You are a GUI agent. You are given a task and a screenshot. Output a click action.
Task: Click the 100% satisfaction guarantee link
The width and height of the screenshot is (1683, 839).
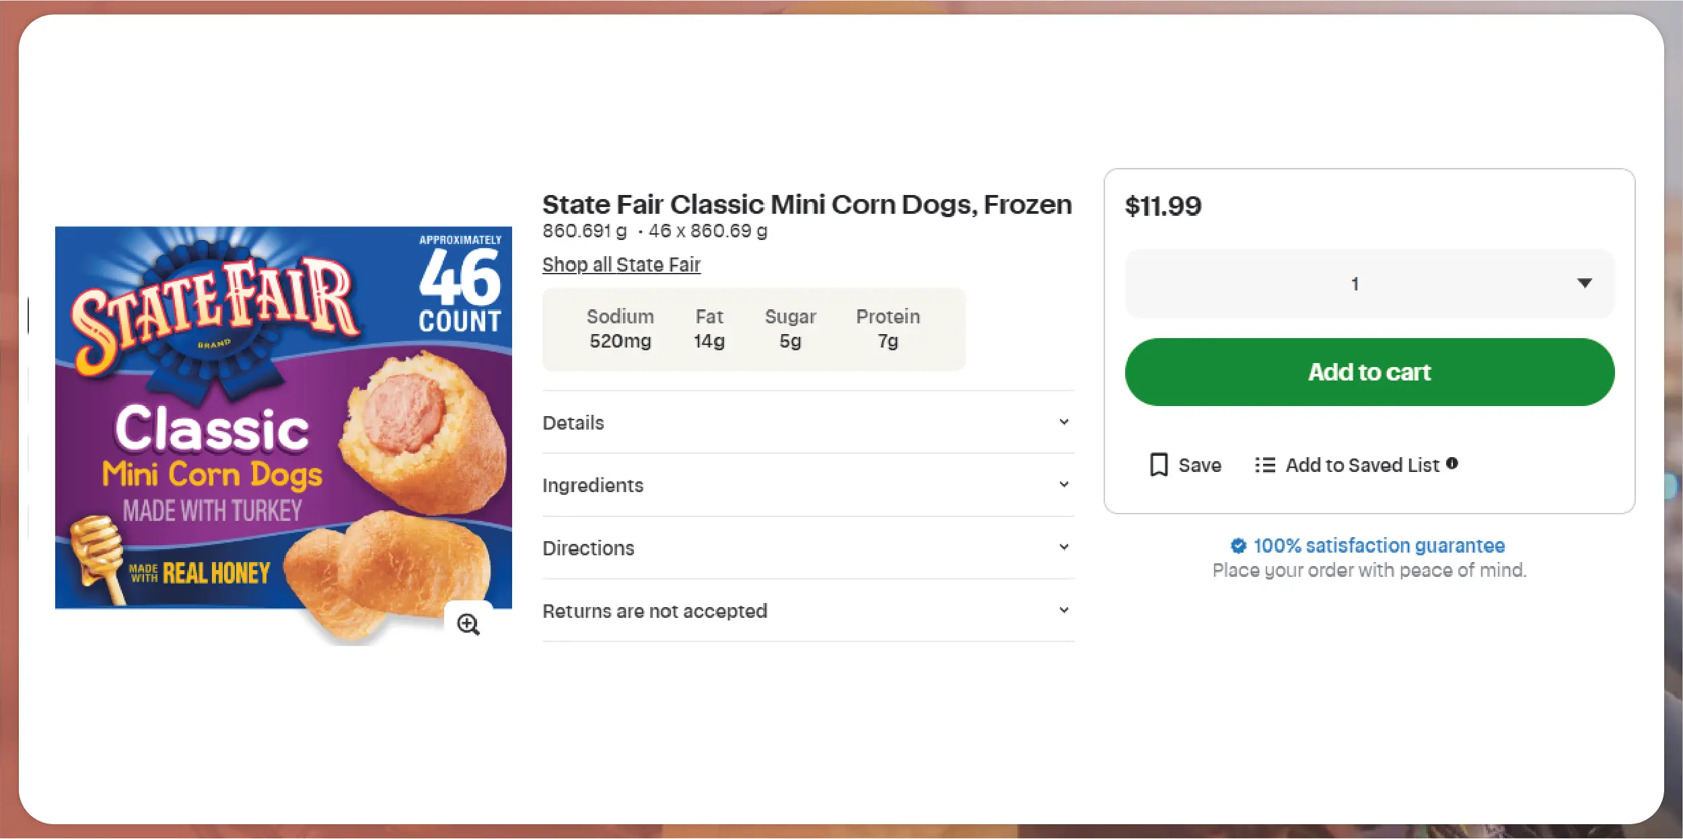tap(1378, 545)
